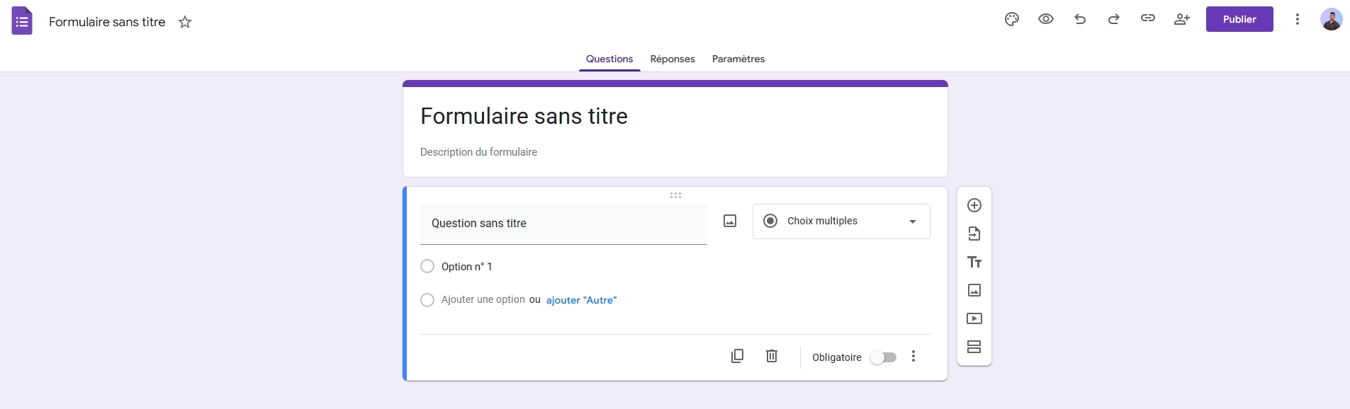This screenshot has height=409, width=1350.
Task: Click the ajouter "Autre" link
Action: pos(581,300)
